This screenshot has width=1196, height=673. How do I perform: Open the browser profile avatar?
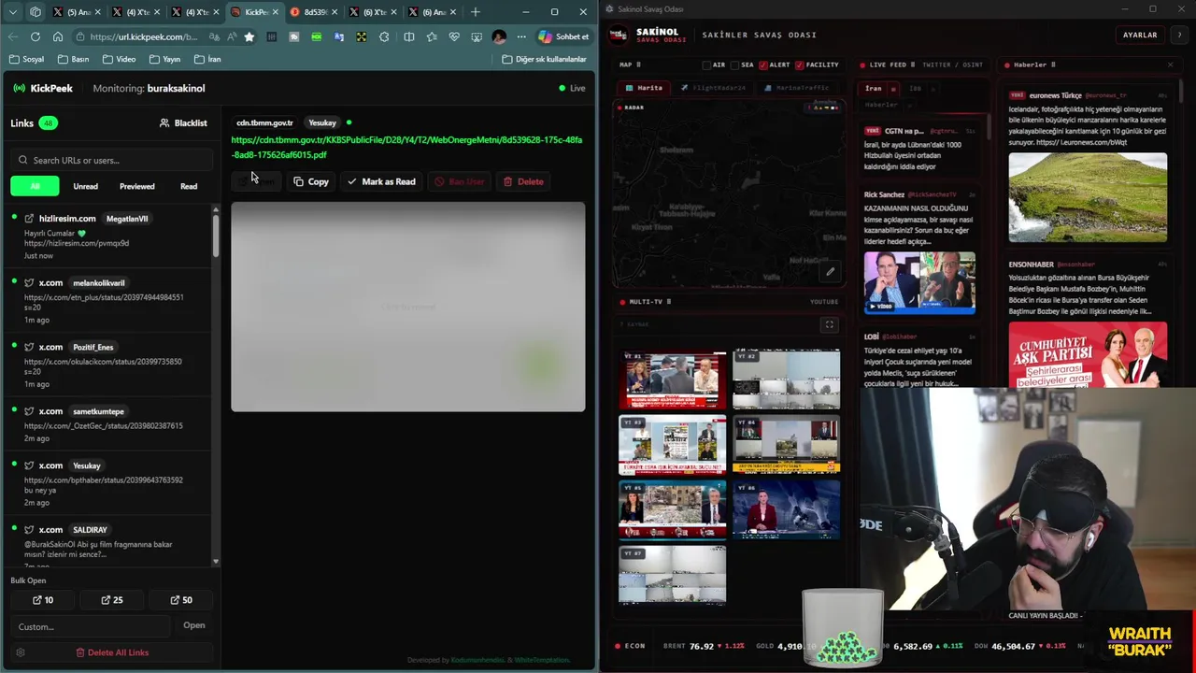point(499,36)
